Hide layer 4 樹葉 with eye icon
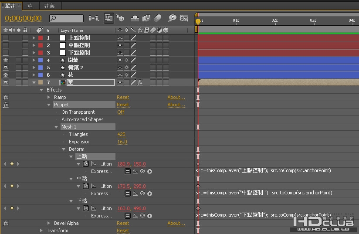The width and height of the screenshot is (359, 234). (x=6, y=60)
